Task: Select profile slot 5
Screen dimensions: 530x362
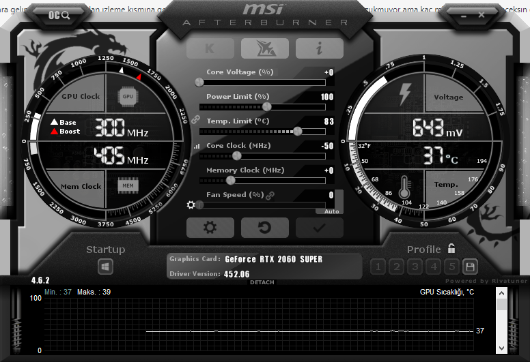Action: [452, 267]
